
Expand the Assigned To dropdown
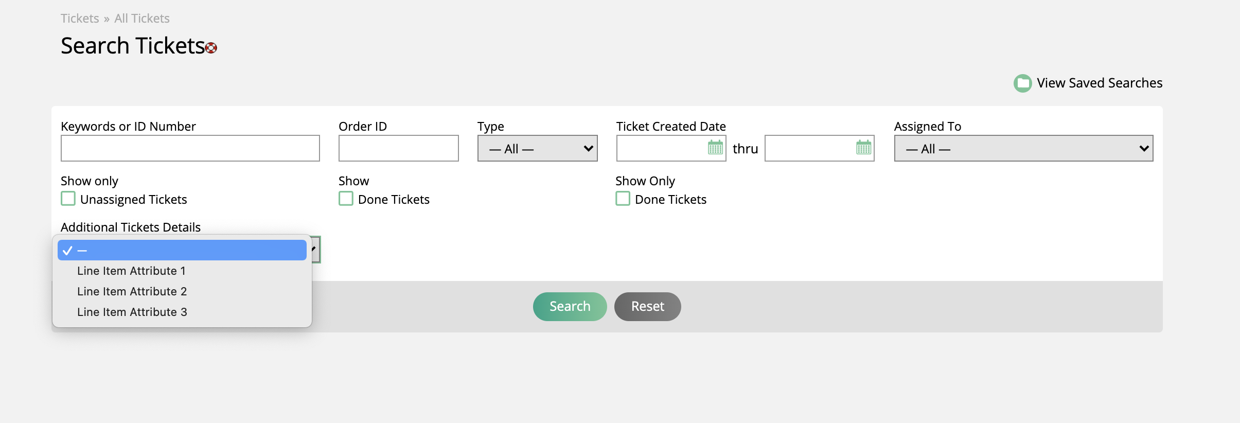[1023, 148]
